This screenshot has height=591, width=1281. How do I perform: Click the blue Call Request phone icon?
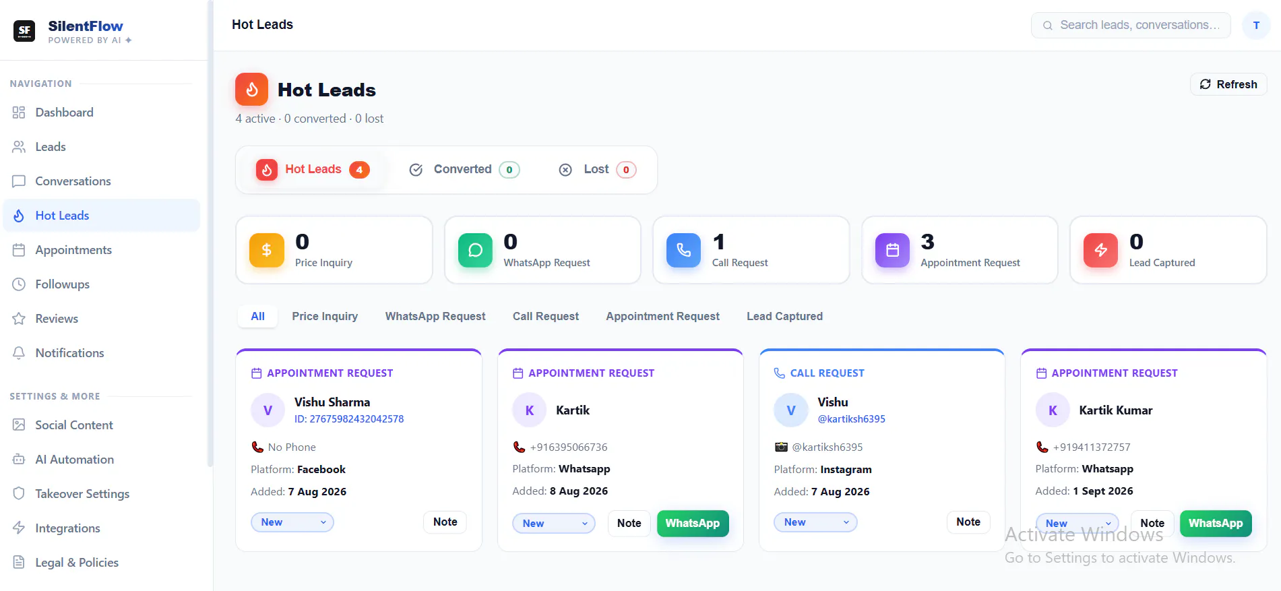[683, 250]
